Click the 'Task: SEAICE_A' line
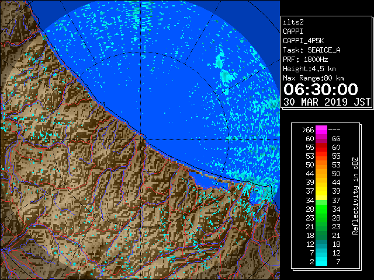 click(x=311, y=50)
